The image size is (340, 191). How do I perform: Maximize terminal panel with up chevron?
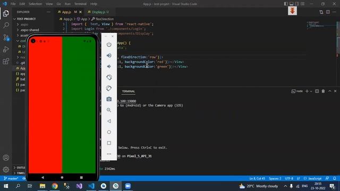click(329, 91)
